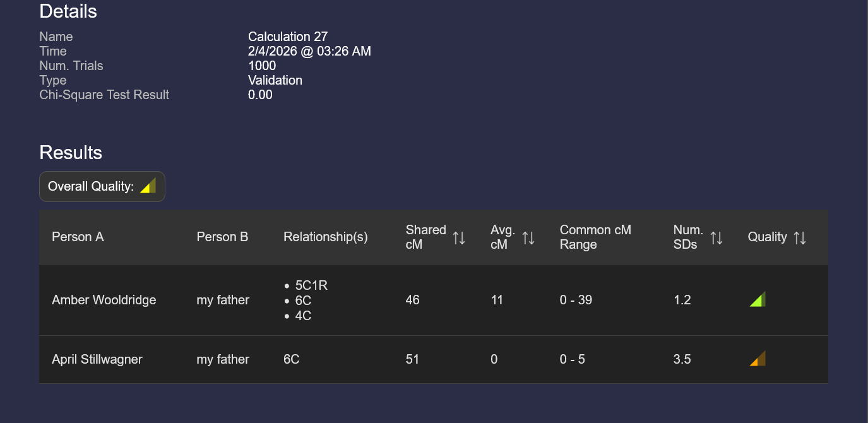Click April Stillwagner's orange quality indicator icon
Screen dimensions: 868x423
[x=758, y=359]
